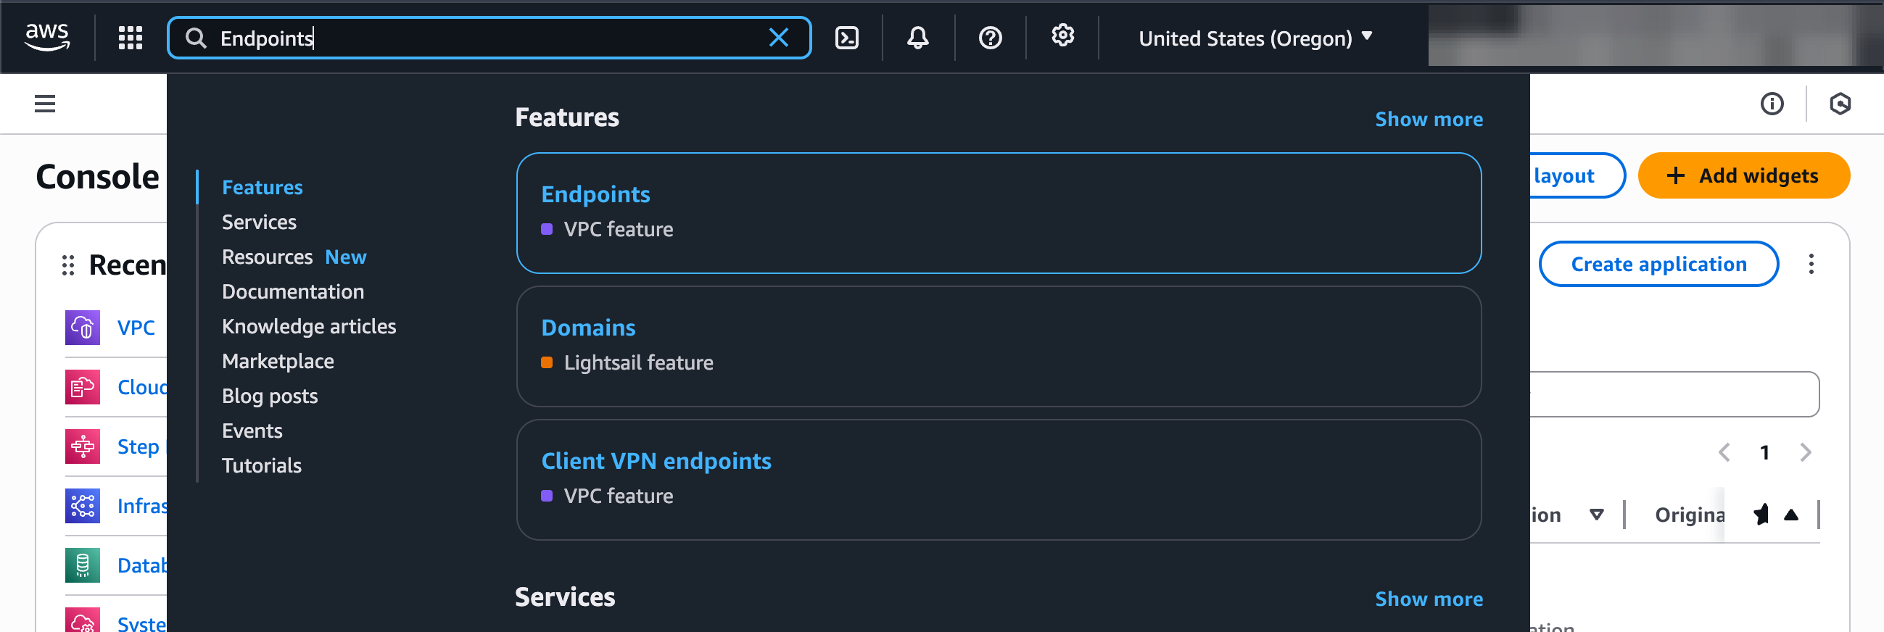Select the Marketplace filter category
This screenshot has height=632, width=1884.
coord(278,362)
